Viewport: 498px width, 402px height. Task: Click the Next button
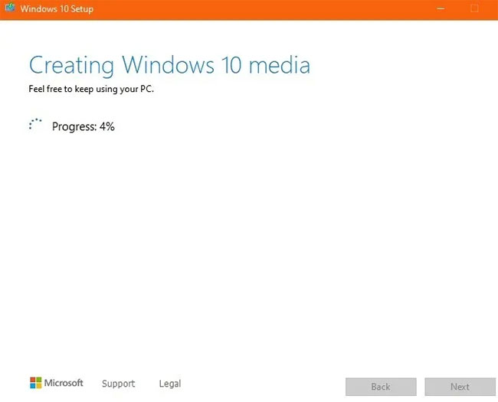(460, 387)
